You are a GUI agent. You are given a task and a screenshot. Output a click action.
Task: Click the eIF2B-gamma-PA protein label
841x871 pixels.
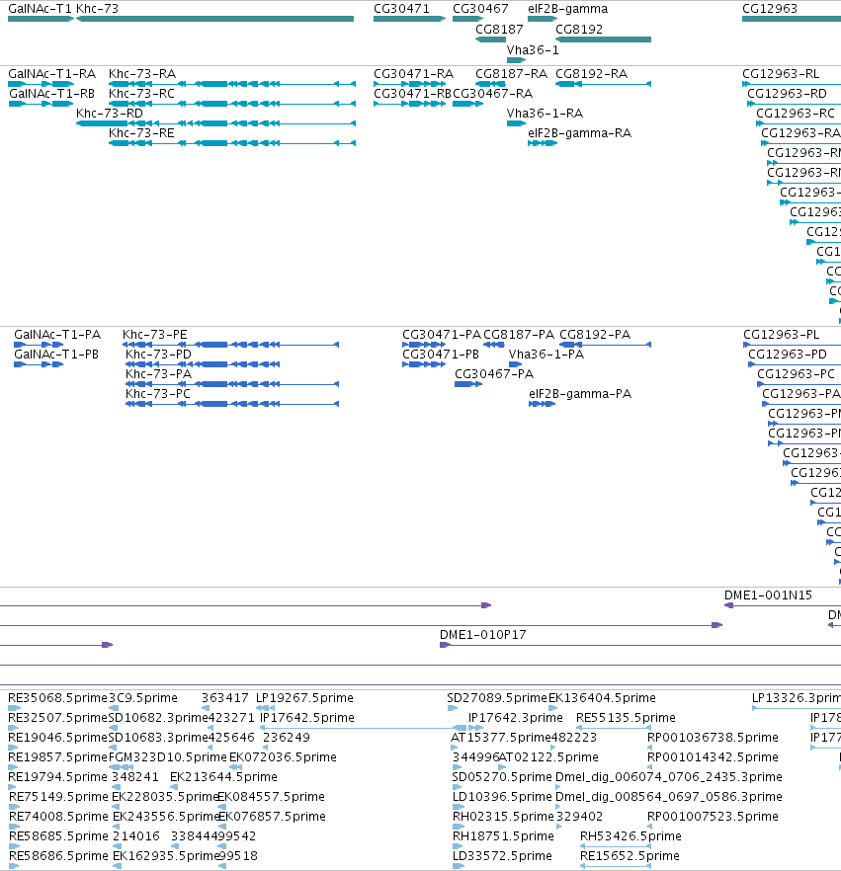(580, 394)
